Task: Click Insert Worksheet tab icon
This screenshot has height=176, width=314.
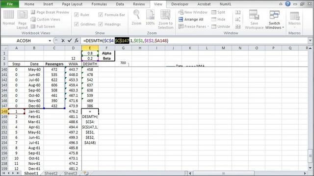Action: 86,174
